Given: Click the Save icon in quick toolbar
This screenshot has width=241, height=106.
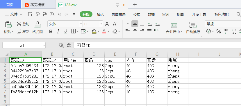Looking at the screenshot, I should coord(30,14).
